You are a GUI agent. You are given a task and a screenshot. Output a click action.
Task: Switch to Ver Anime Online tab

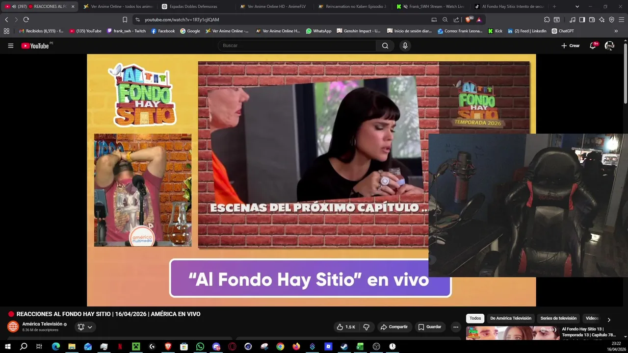point(118,6)
